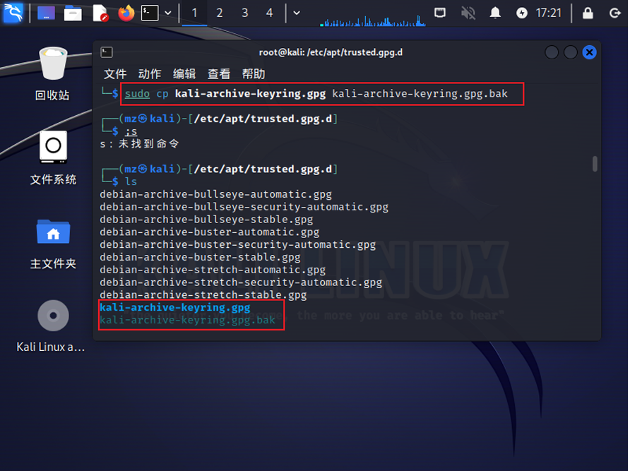Viewport: 630px width, 471px height.
Task: Open the text editor panel icon
Action: (100, 13)
